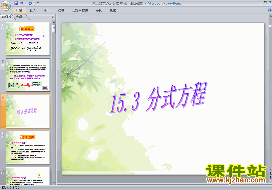Customize the Quick Access Toolbar dropdown
The height and width of the screenshot is (190, 272).
[x=38, y=3]
